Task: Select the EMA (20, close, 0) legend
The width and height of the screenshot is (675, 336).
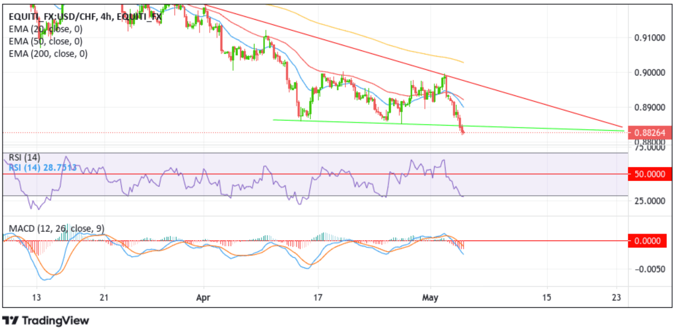Action: [45, 29]
